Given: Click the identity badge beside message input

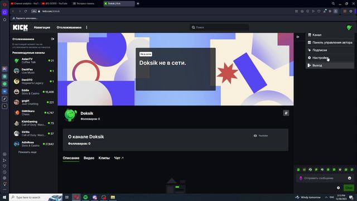Looking at the screenshot, I should click(x=301, y=178).
